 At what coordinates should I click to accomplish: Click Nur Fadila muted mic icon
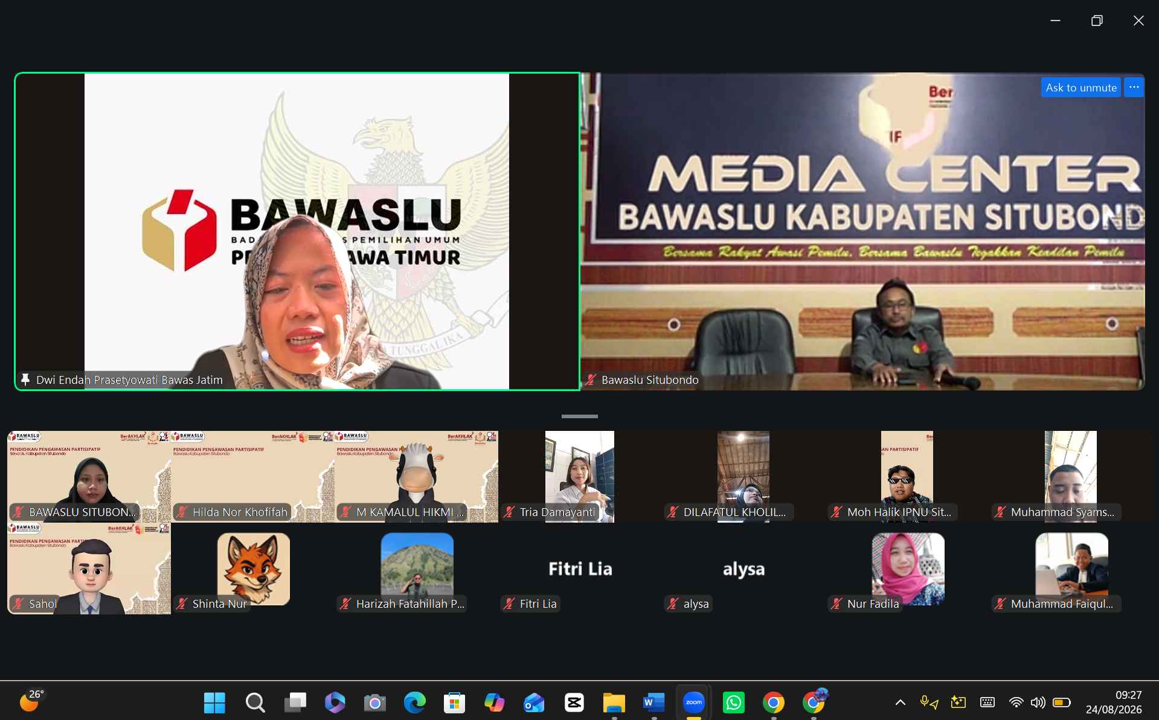pos(836,604)
